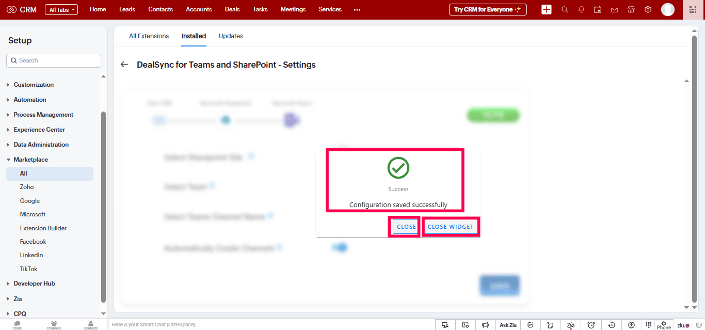Open the accessibility icon in footer
Screen dimensions: 705x330
(x=632, y=325)
